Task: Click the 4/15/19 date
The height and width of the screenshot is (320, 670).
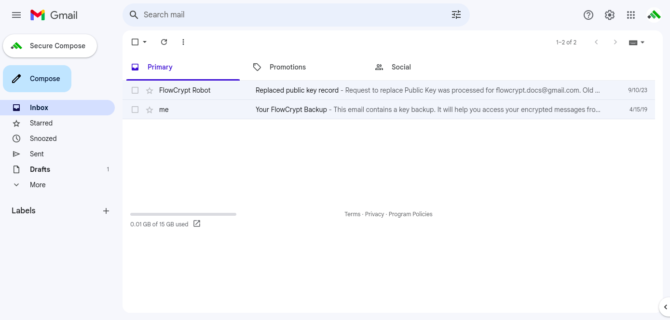Action: click(638, 110)
